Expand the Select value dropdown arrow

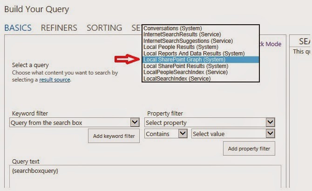(270, 134)
